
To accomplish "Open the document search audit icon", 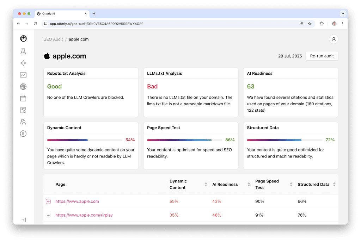I will coord(23,110).
